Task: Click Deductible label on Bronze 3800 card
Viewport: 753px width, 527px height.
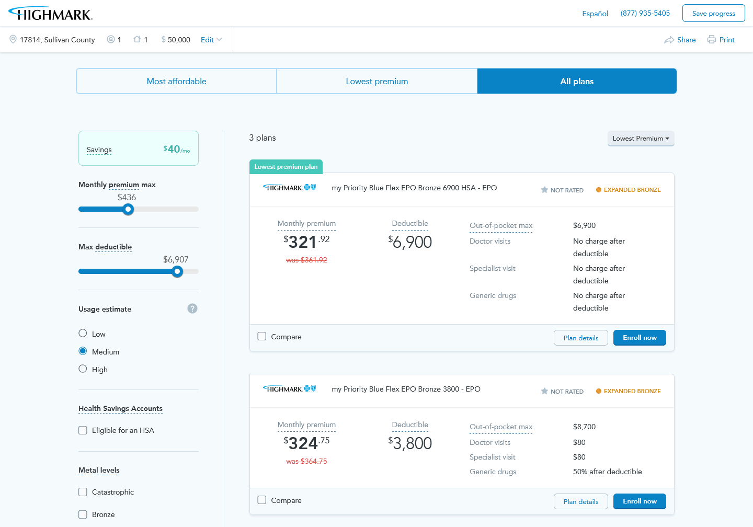Action: point(410,425)
